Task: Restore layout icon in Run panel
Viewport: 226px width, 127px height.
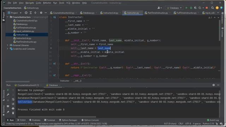Action: pyautogui.click(x=8, y=106)
